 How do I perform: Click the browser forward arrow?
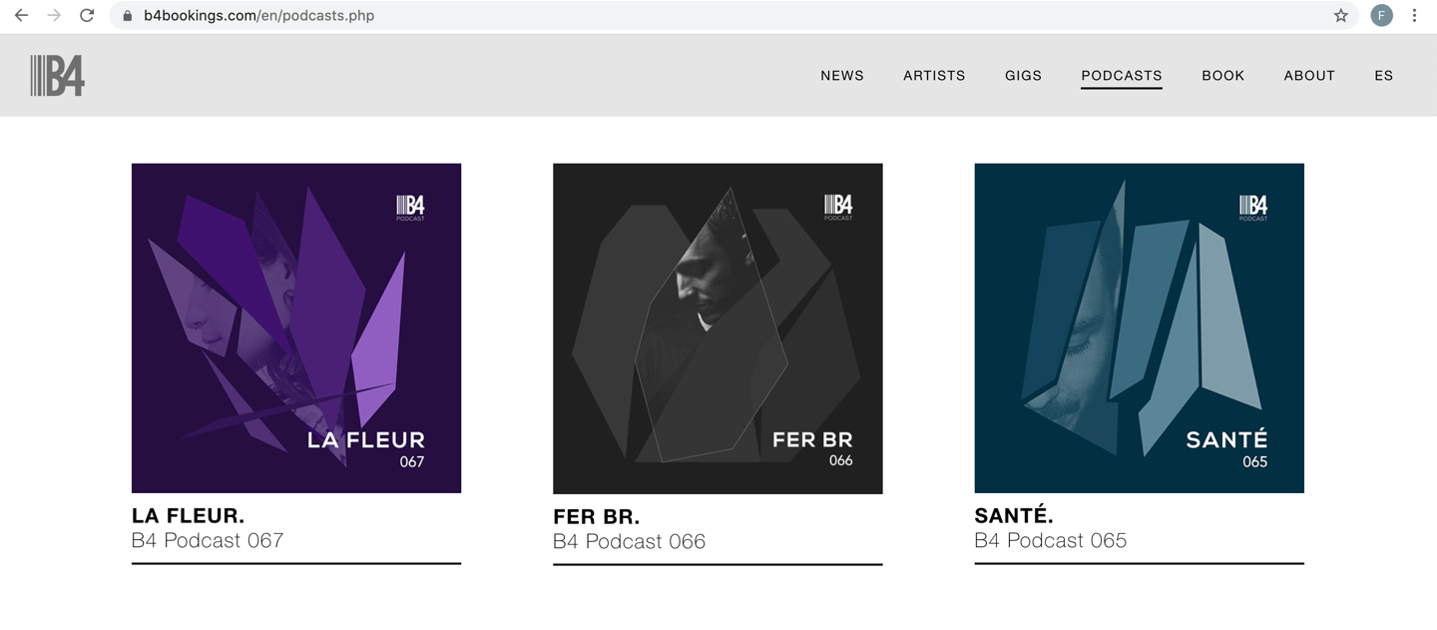(x=54, y=16)
